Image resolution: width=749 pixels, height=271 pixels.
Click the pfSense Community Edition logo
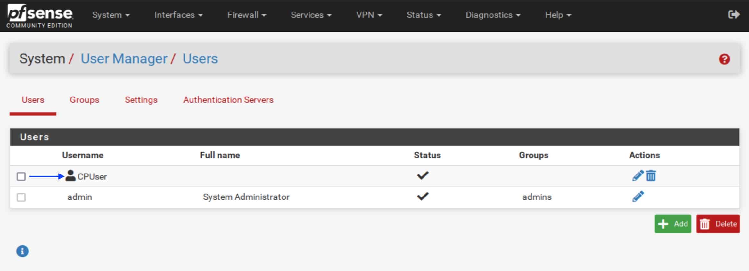tap(40, 16)
